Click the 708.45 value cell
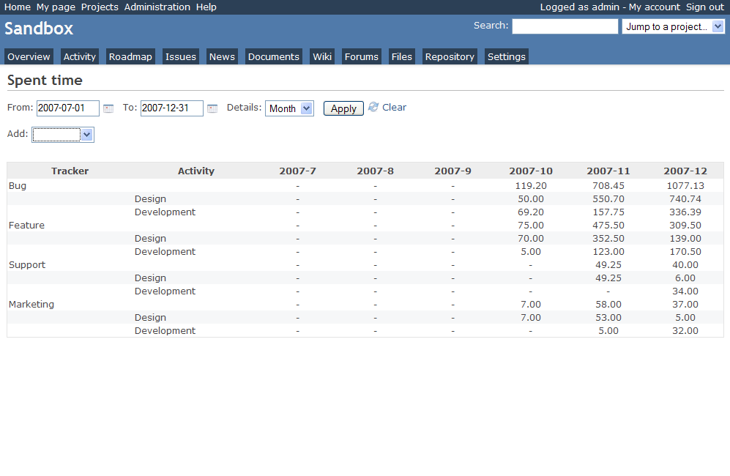 coord(608,186)
